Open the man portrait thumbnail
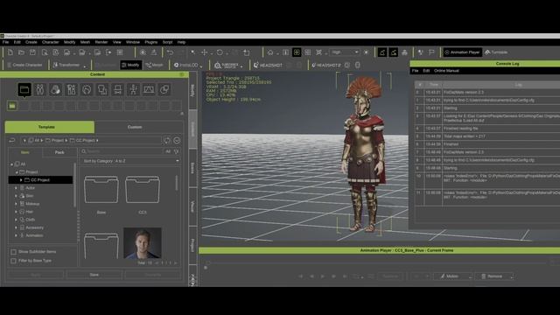The width and height of the screenshot is (560, 315). point(143,243)
